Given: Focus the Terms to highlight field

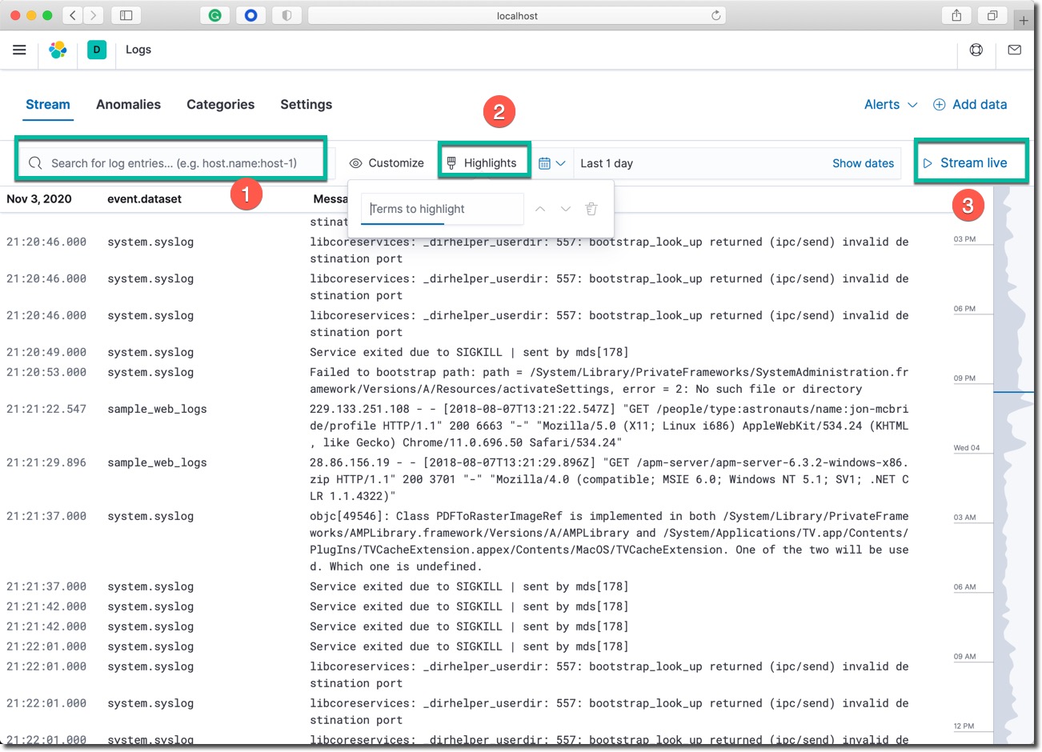Looking at the screenshot, I should (x=442, y=209).
